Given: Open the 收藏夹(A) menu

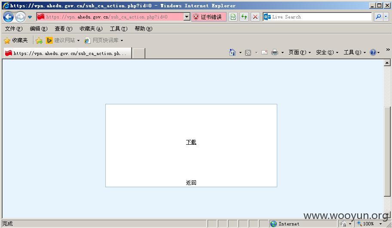Looking at the screenshot, I should 91,29.
